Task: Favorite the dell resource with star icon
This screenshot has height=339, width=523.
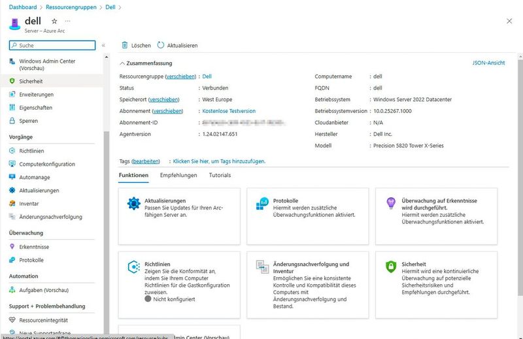Action: (54, 22)
